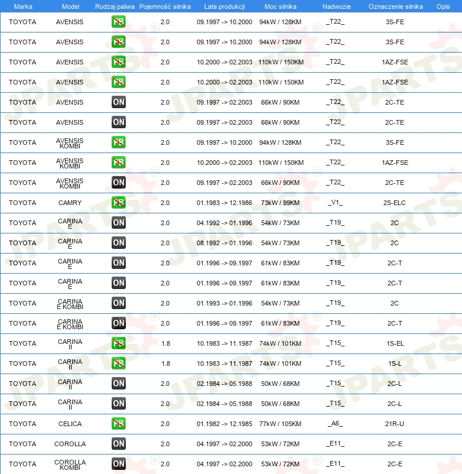Click the ON icon for CARINA E from 08.1992
The height and width of the screenshot is (474, 462).
coord(118,243)
